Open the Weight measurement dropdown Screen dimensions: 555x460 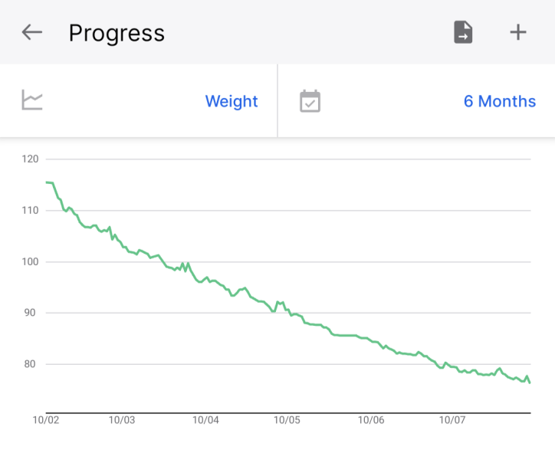(x=232, y=101)
